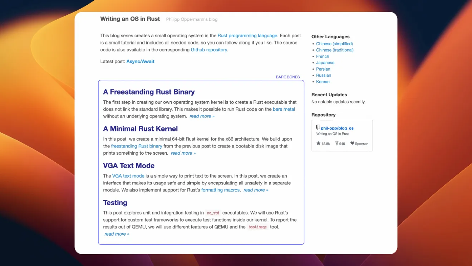This screenshot has width=472, height=266.
Task: Open 'A Minimal Rust Kernel' post heading
Action: pyautogui.click(x=140, y=129)
